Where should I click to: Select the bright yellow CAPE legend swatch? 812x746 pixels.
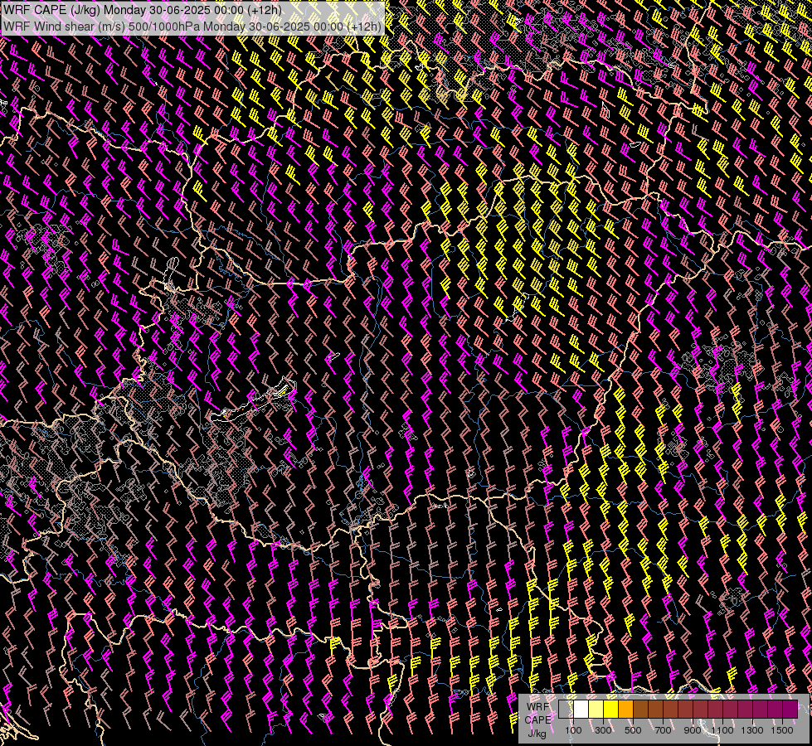[x=611, y=709]
